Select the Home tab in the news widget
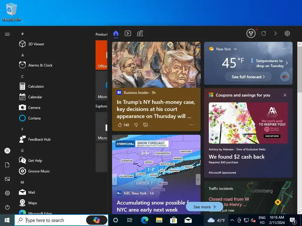This screenshot has width=302, height=226. point(116,34)
